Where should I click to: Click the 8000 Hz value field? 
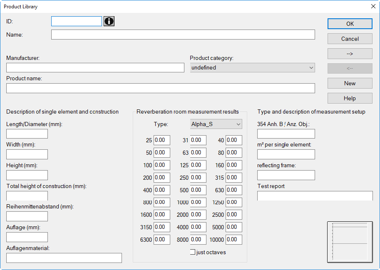[198, 240]
